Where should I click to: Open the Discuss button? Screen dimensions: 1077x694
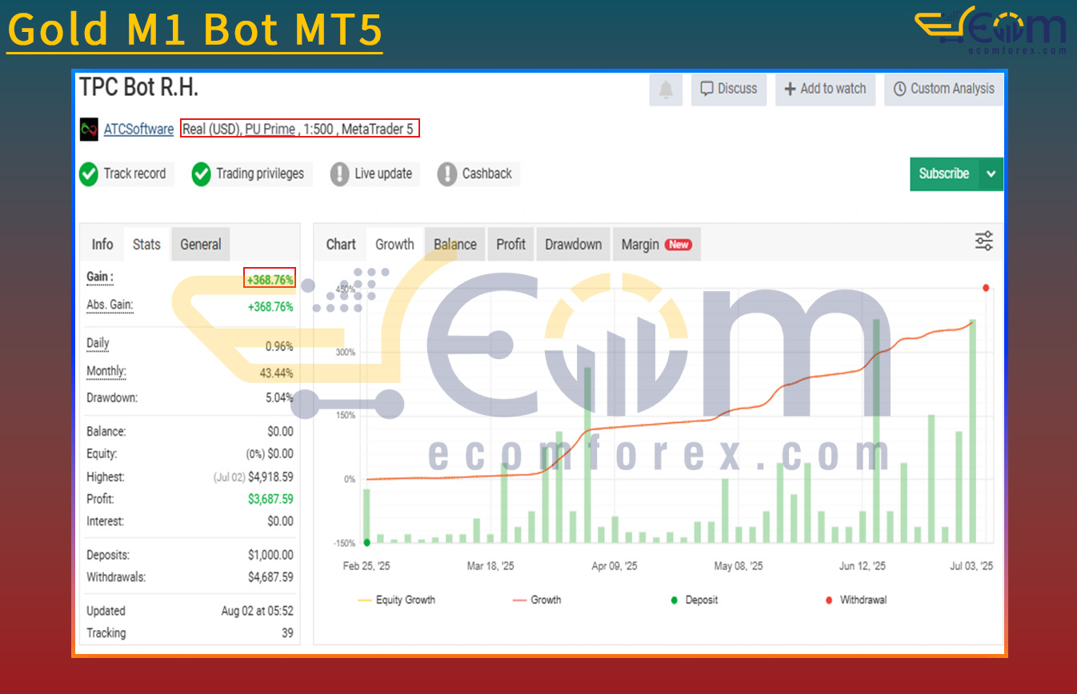point(729,89)
